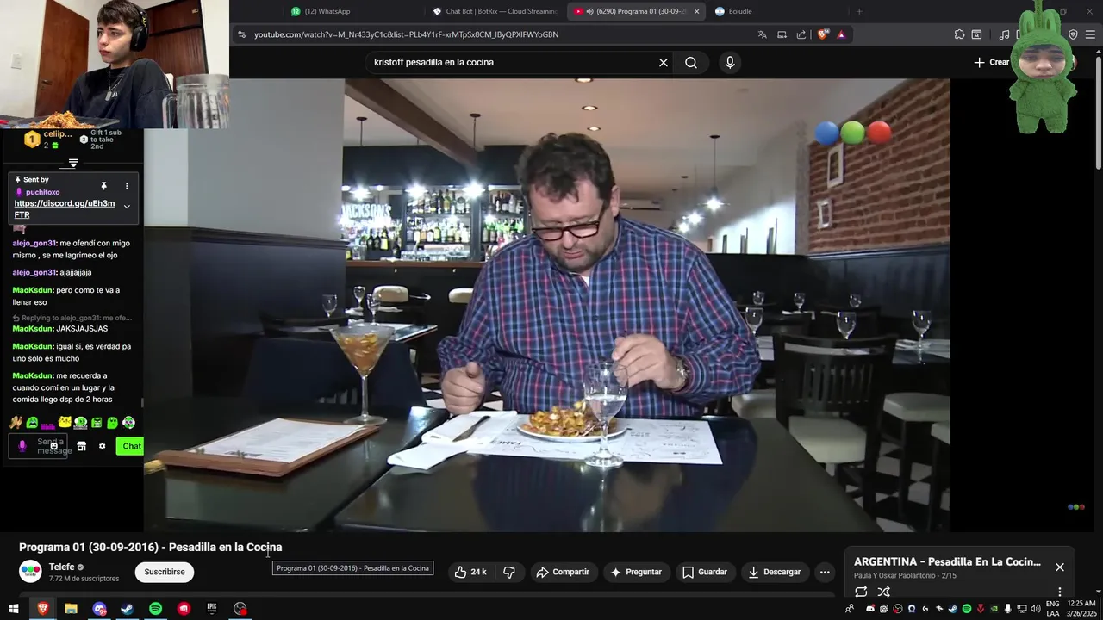
Task: Dislike the video with thumbs down
Action: (x=509, y=572)
